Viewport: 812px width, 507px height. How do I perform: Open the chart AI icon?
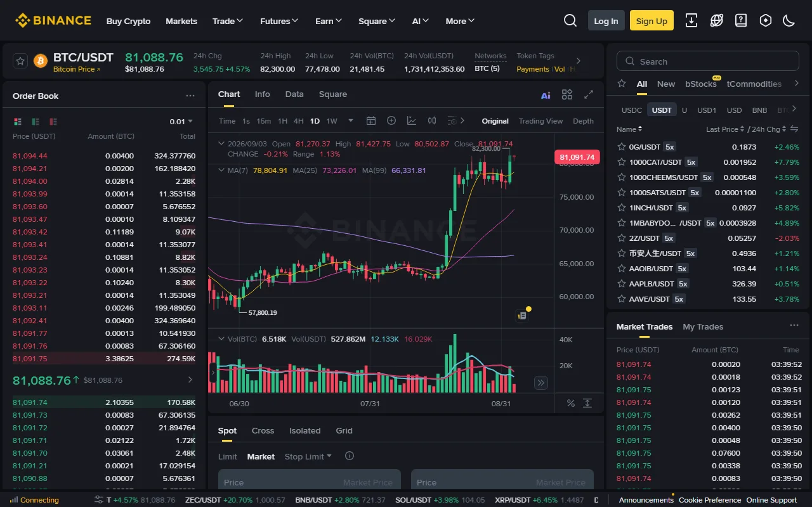tap(546, 95)
